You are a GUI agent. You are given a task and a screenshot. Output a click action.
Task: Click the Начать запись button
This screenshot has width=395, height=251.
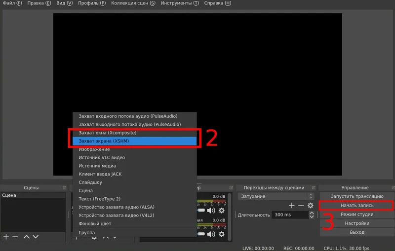(x=356, y=205)
